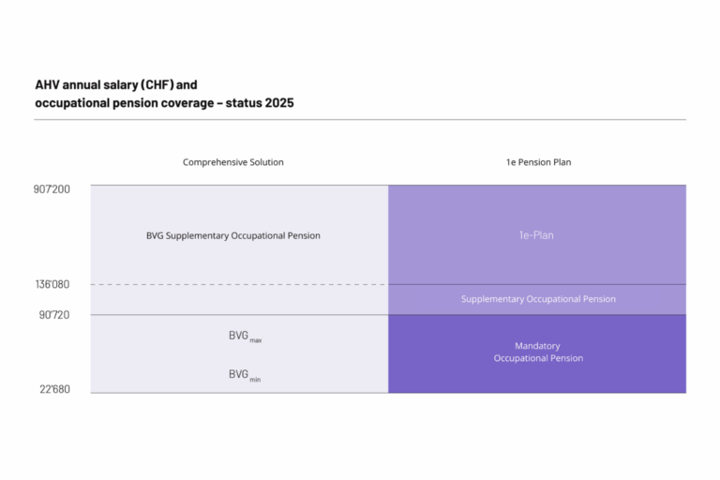Click the subtitle "occupational pension coverage – status 2025"
Image resolution: width=720 pixels, height=480 pixels.
click(x=164, y=103)
